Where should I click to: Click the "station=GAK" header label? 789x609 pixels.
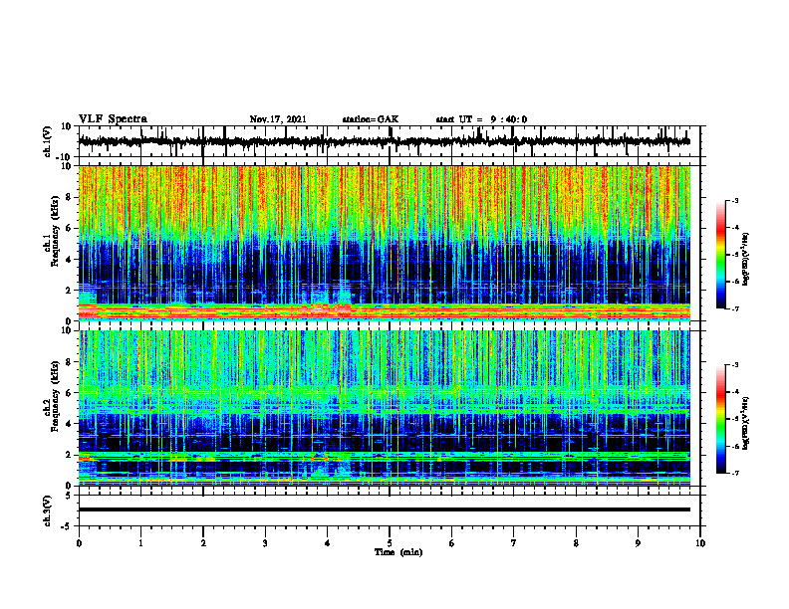[x=371, y=119]
